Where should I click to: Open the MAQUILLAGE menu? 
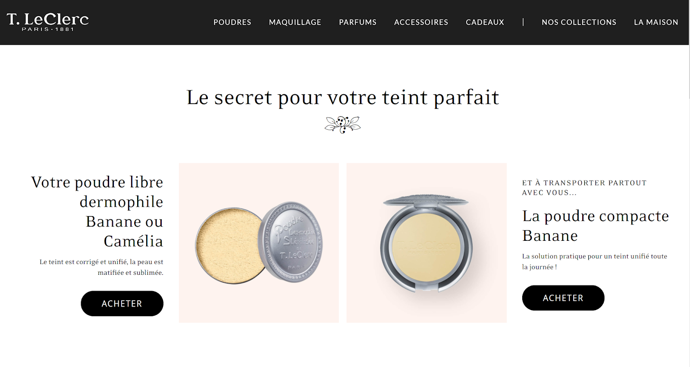coord(295,22)
